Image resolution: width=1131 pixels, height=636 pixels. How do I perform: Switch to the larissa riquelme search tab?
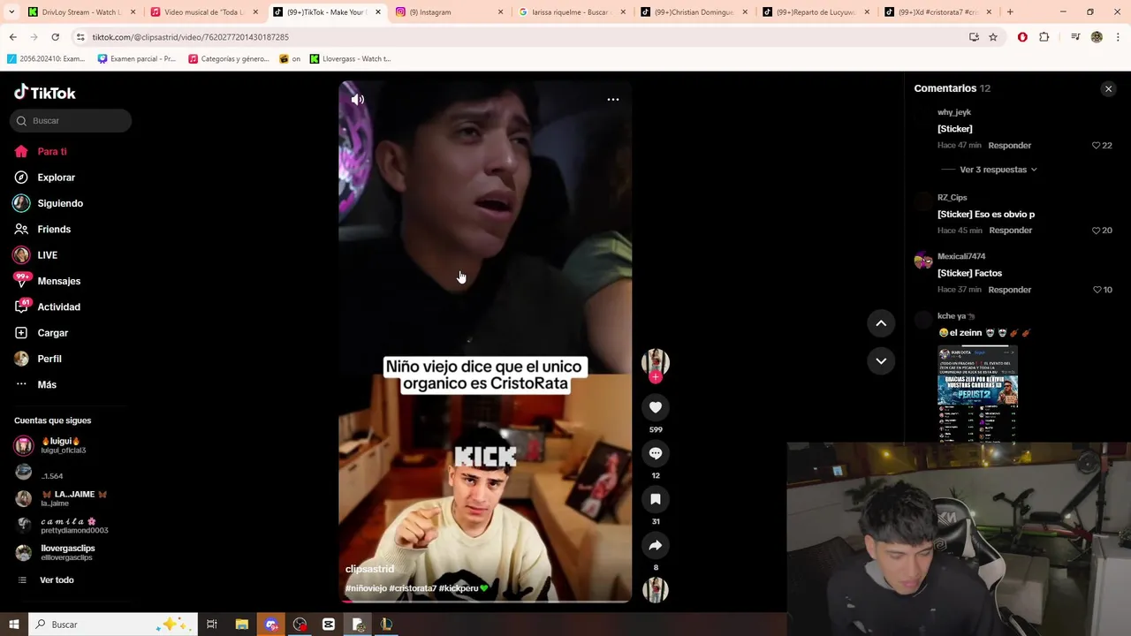572,12
